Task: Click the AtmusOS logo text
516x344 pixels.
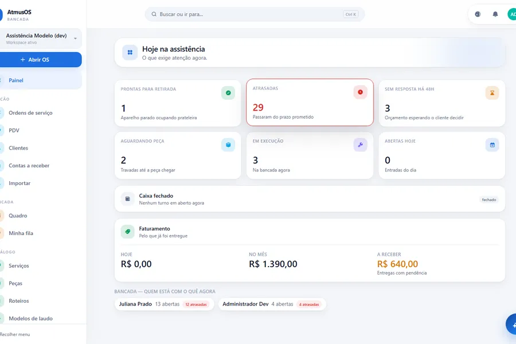Action: click(x=19, y=12)
